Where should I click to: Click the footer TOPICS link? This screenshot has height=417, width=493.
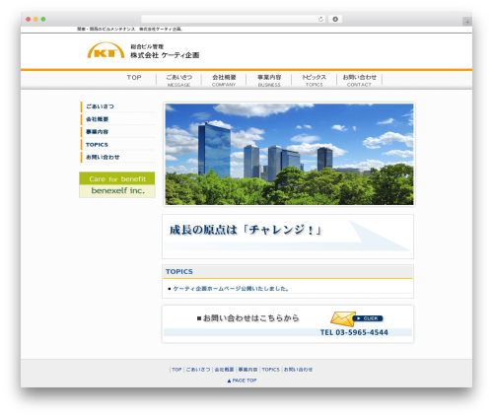tap(270, 370)
